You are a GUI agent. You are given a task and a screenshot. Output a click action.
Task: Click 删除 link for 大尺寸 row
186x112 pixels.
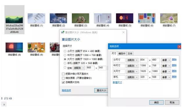174,71
